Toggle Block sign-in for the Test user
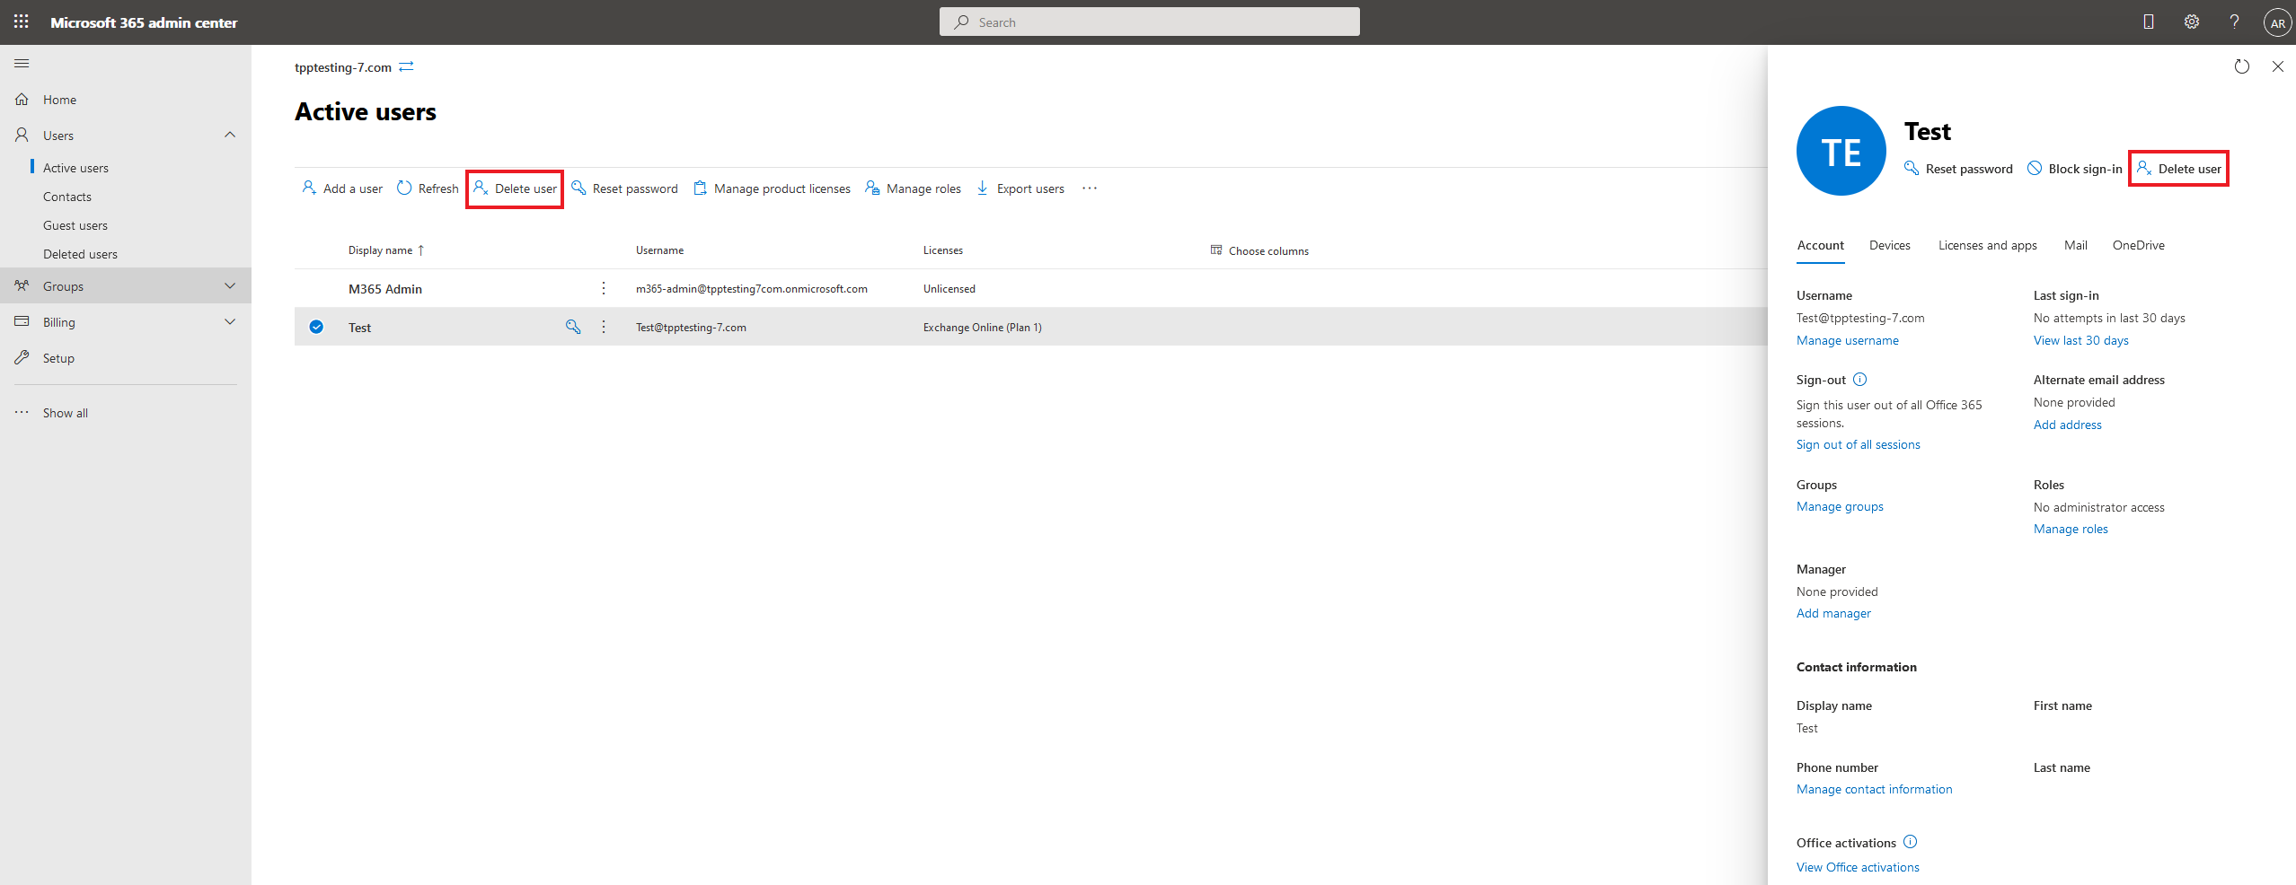 tap(2074, 168)
